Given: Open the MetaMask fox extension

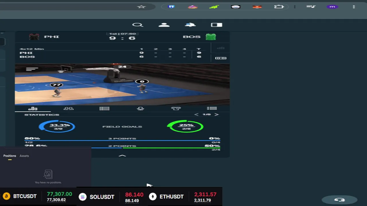Looking at the screenshot, I should [x=257, y=7].
